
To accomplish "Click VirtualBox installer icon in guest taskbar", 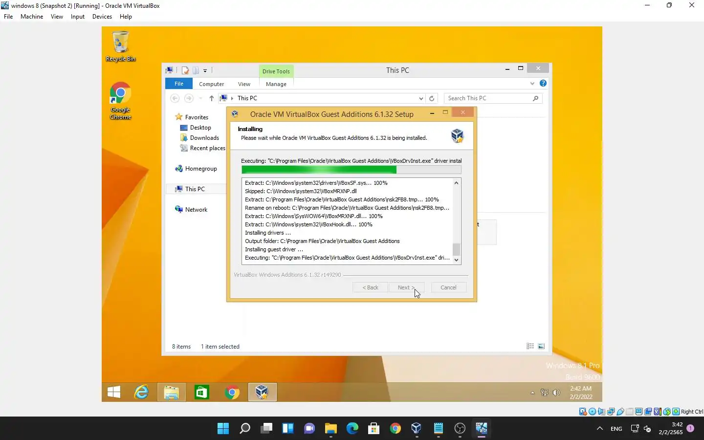I will [262, 392].
